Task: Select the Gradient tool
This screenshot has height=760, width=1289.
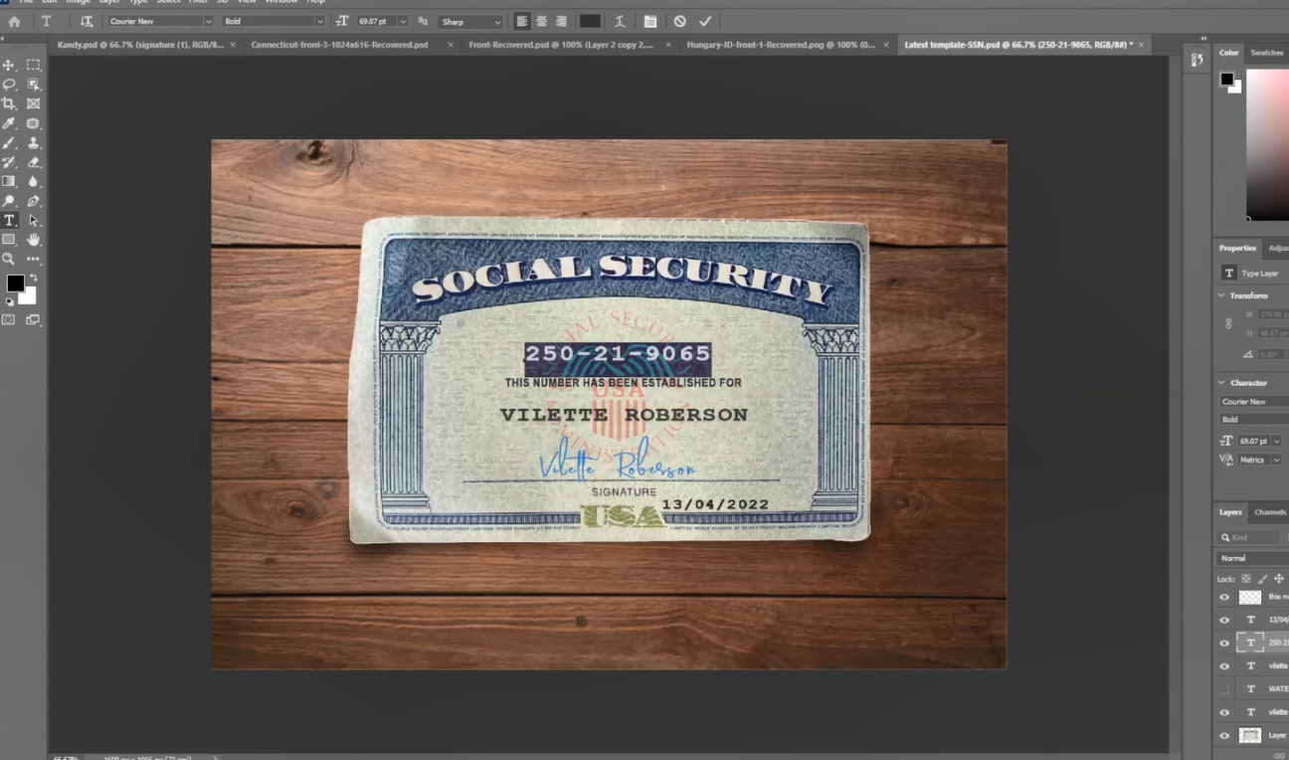Action: tap(10, 180)
